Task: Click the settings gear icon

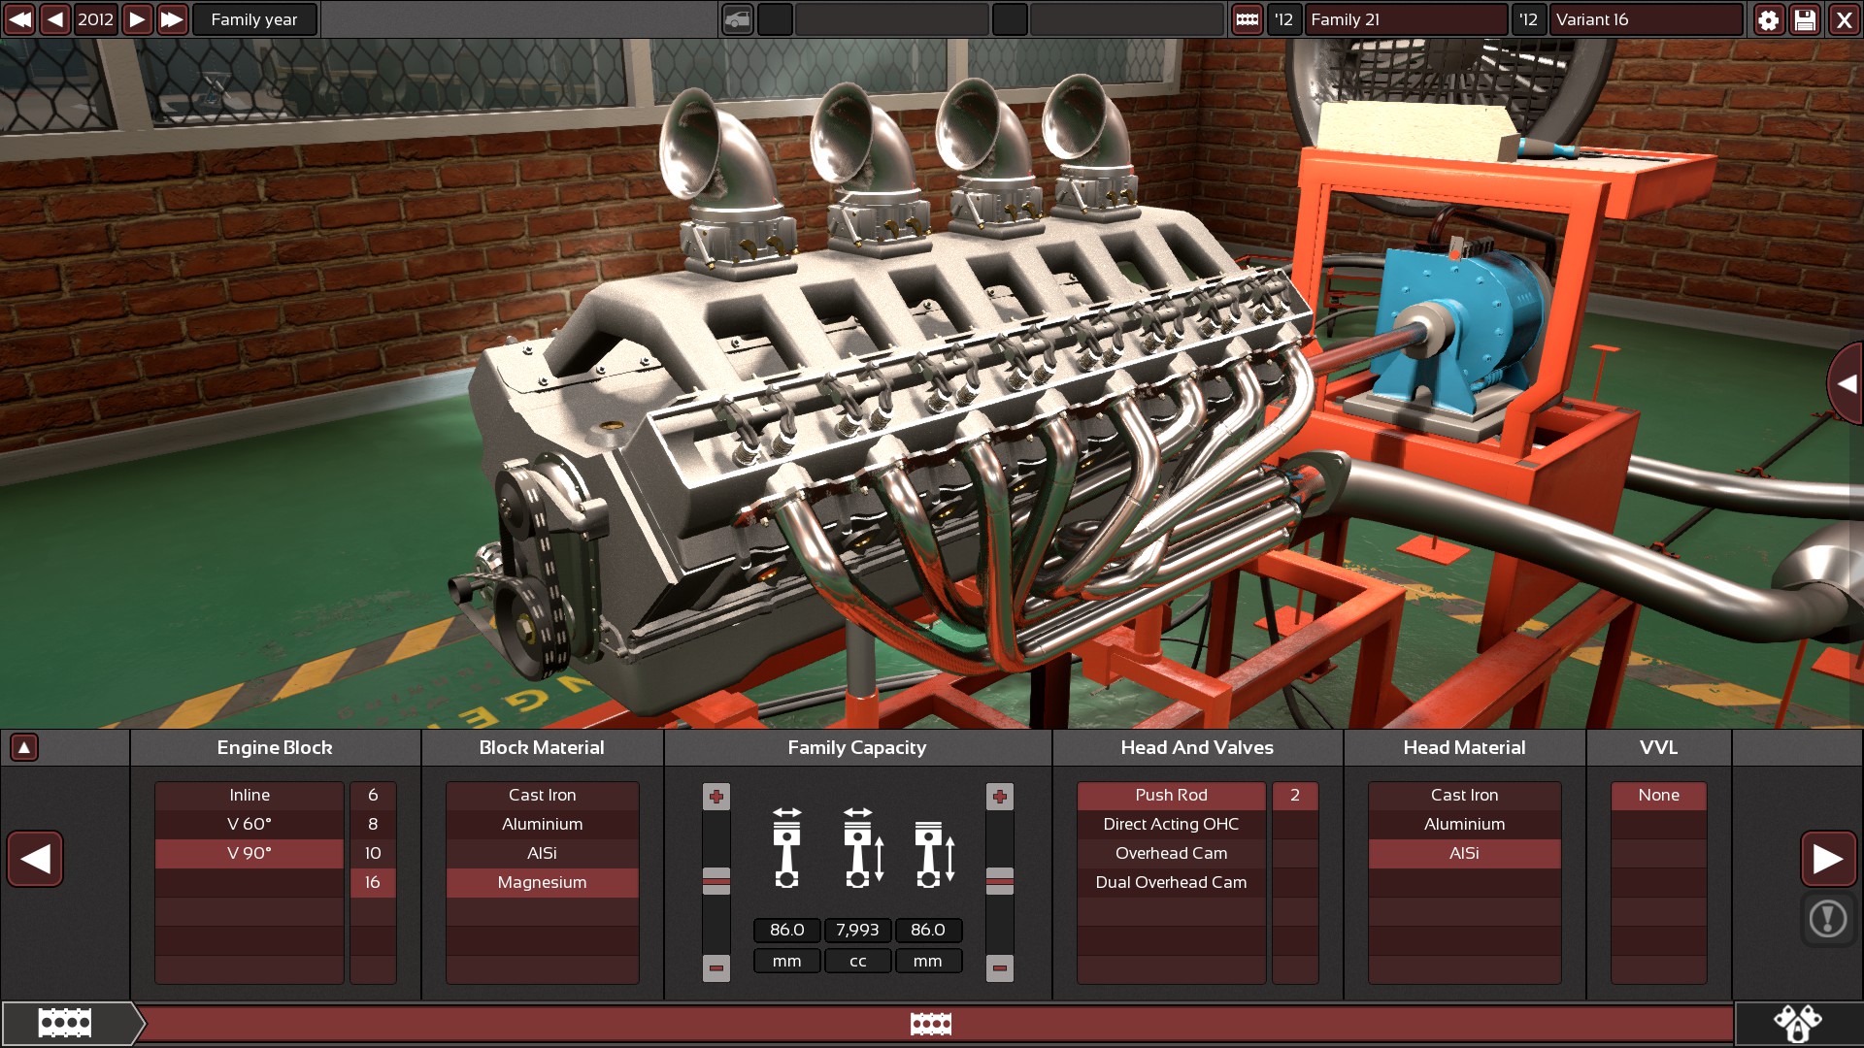Action: 1768,19
